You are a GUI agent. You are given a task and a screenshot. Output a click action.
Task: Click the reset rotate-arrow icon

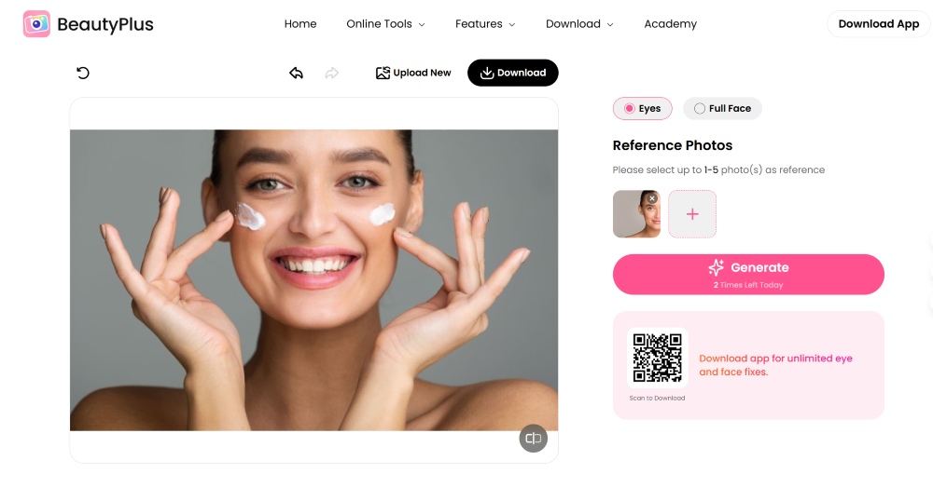click(x=83, y=73)
